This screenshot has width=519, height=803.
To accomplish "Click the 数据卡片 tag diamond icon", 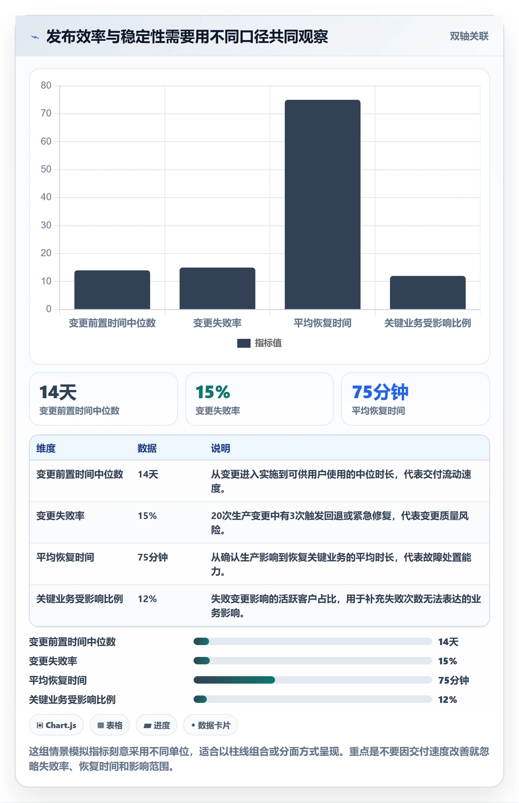I will point(193,725).
